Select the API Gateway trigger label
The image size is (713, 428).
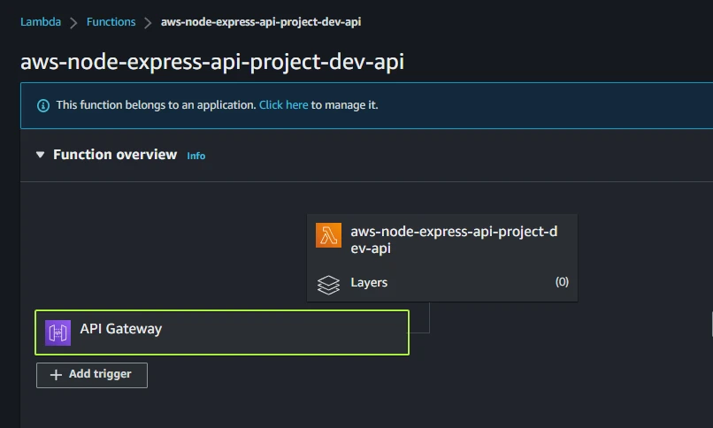click(x=121, y=329)
